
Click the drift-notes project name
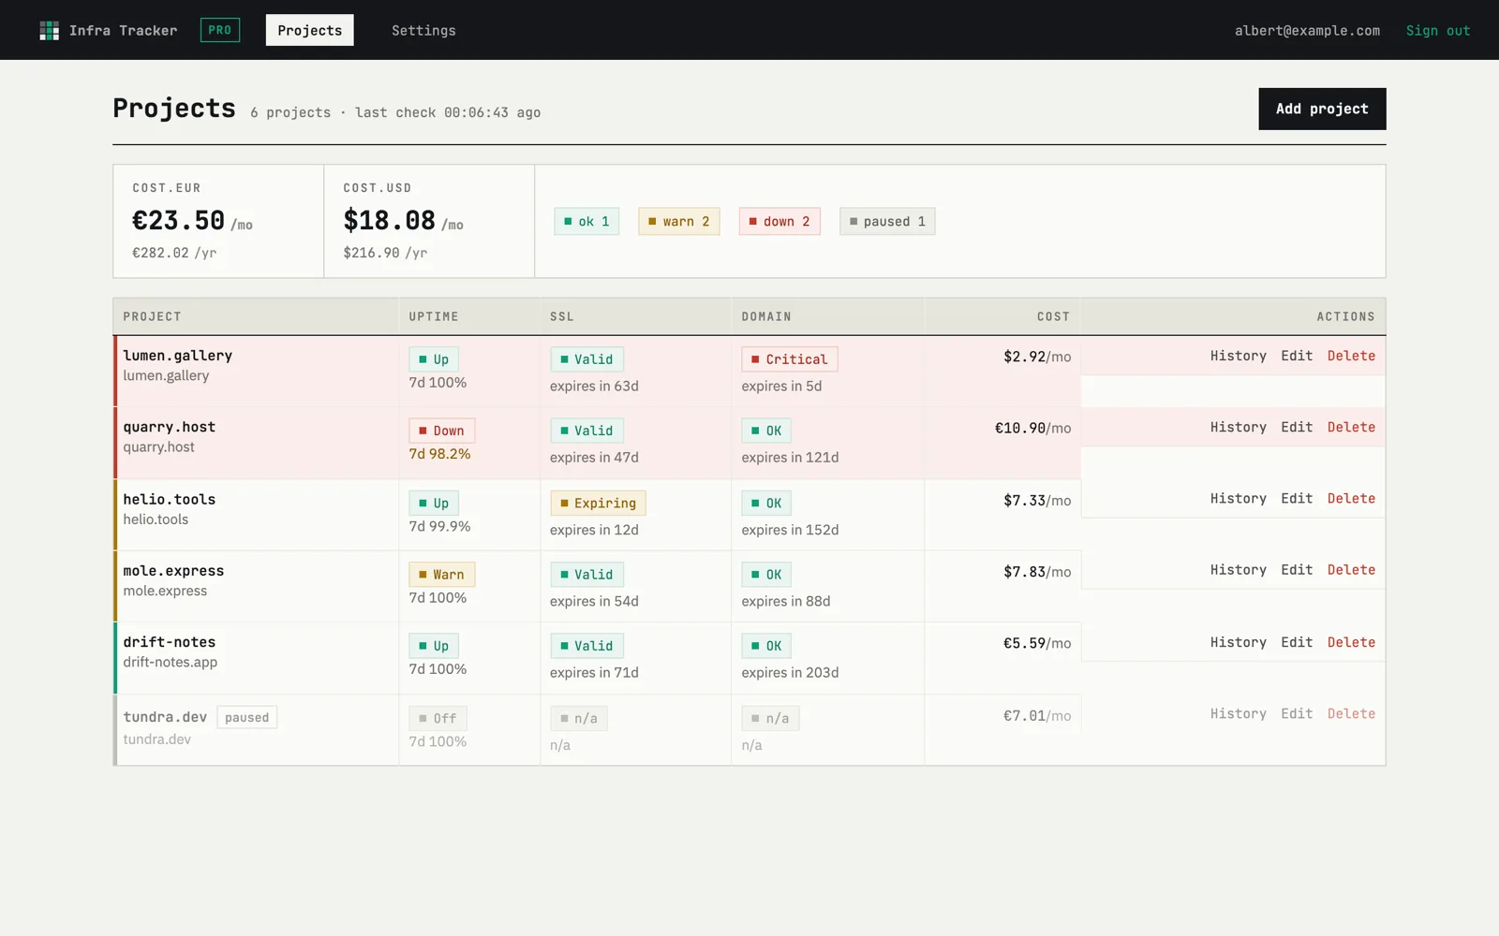pyautogui.click(x=170, y=642)
